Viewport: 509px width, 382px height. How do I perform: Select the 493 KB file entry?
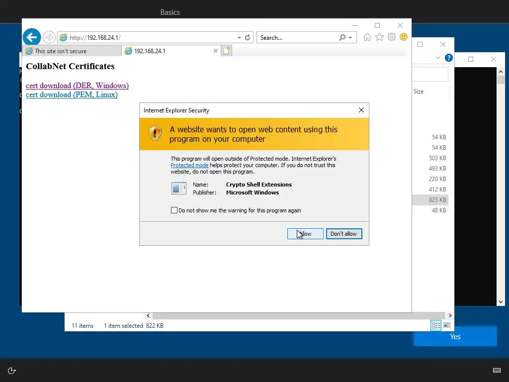coord(437,168)
